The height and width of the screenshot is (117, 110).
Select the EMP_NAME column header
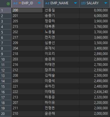click(61, 4)
